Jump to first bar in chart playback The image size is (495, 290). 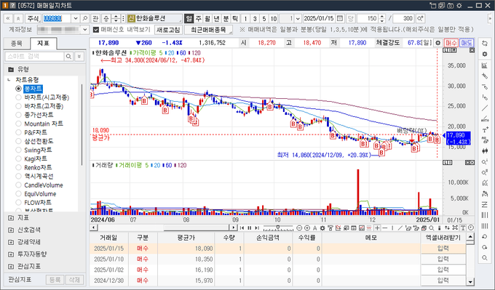(242, 228)
